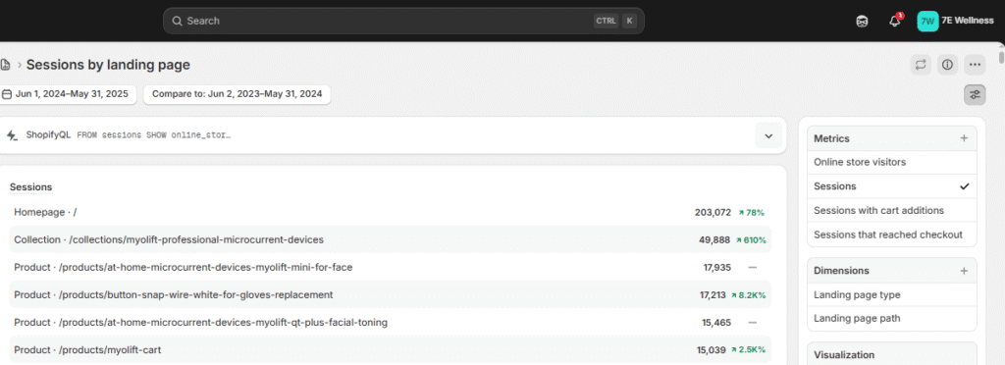Viewport: 1005px width, 365px height.
Task: Toggle the report settings sliders icon
Action: tap(975, 94)
